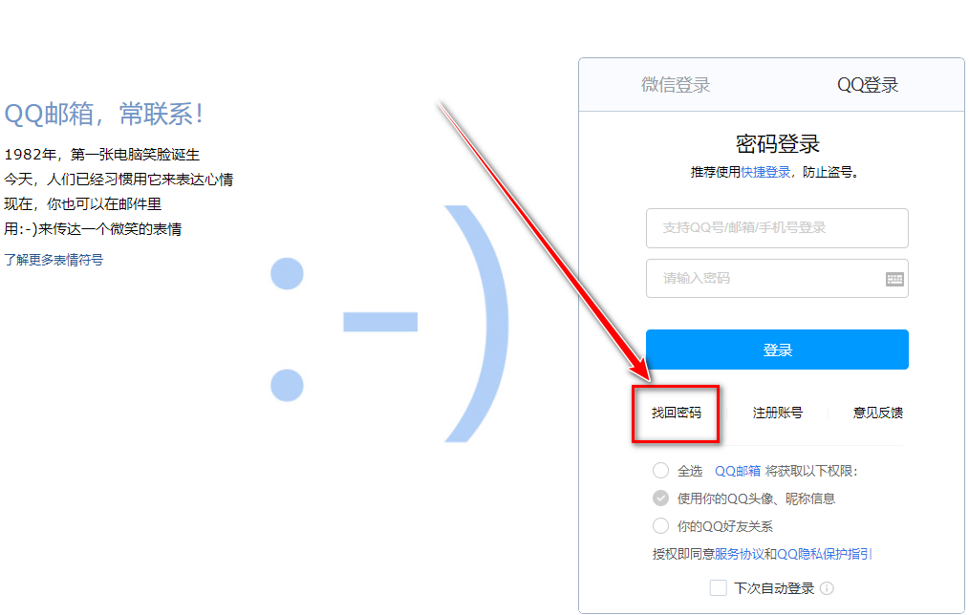This screenshot has height=615, width=969.
Task: Click the blue 登录 button
Action: [x=777, y=350]
